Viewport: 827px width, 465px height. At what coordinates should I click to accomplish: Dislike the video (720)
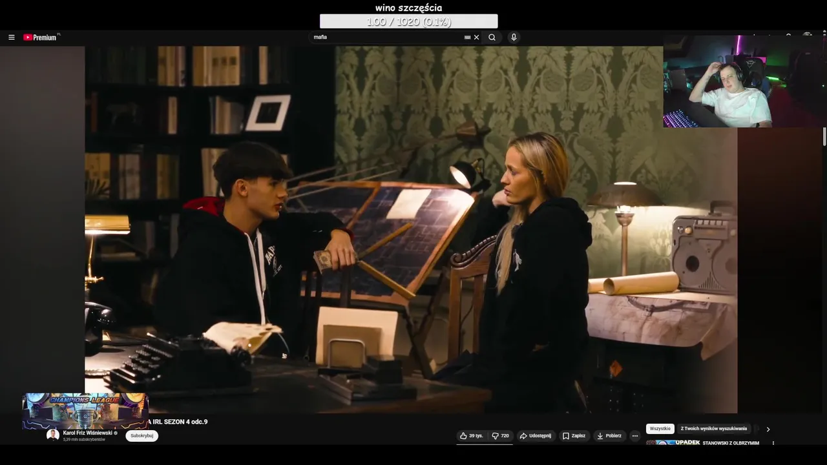coord(501,436)
